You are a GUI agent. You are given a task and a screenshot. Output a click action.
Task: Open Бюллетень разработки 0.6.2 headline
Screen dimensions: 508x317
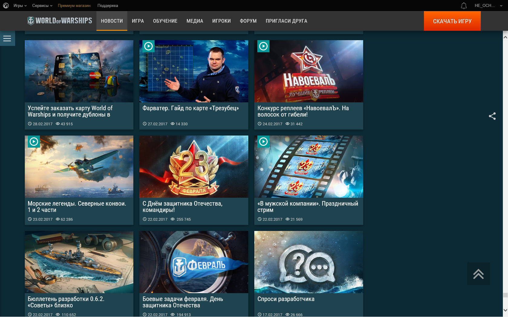click(66, 302)
